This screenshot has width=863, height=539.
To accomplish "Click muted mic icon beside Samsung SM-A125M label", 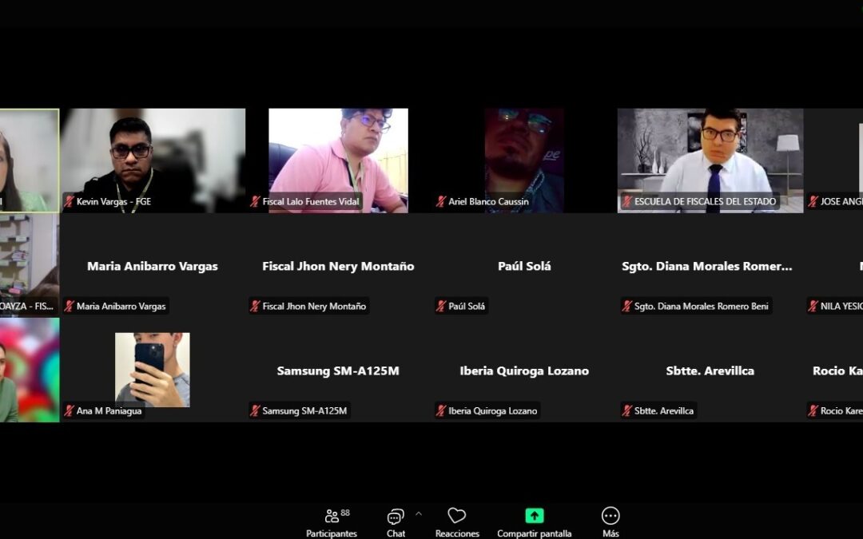I will click(256, 411).
